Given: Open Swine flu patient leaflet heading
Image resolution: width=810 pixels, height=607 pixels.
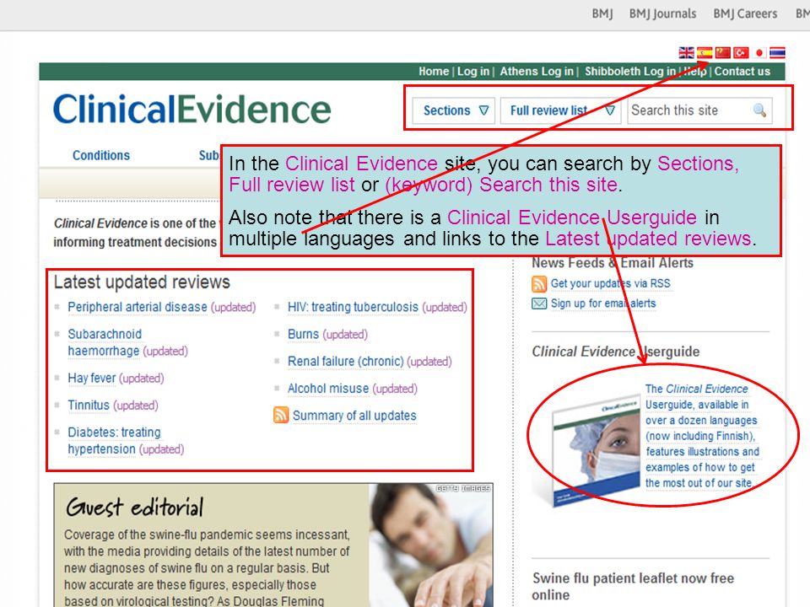Looking at the screenshot, I should click(x=633, y=587).
